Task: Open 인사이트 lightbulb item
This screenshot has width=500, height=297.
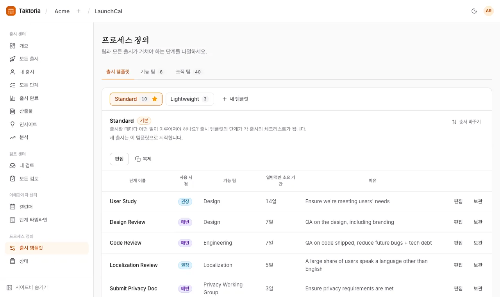Action: tap(47, 124)
